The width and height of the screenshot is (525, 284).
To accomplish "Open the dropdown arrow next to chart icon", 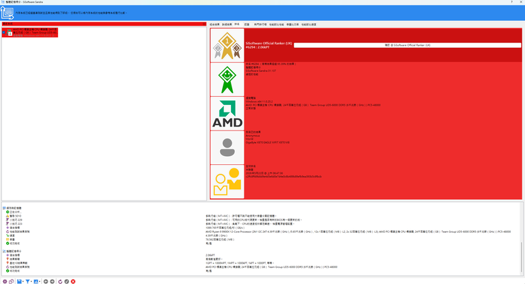I will click(40, 282).
